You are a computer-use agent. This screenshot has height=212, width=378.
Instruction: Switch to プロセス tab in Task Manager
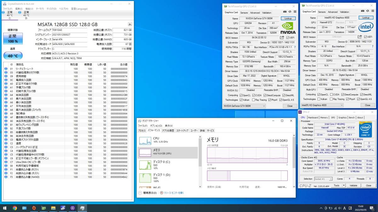pos(142,130)
